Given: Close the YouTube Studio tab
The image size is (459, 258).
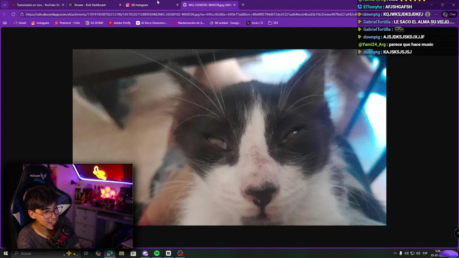Looking at the screenshot, I should click(x=63, y=5).
